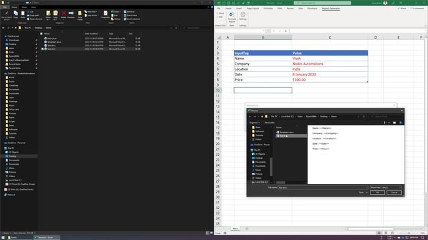Click Properties icon in File Explorer ribbon
Image resolution: width=428 pixels, height=240 pixels.
tap(106, 15)
